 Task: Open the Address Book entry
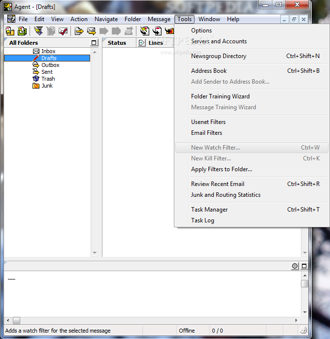(252, 71)
